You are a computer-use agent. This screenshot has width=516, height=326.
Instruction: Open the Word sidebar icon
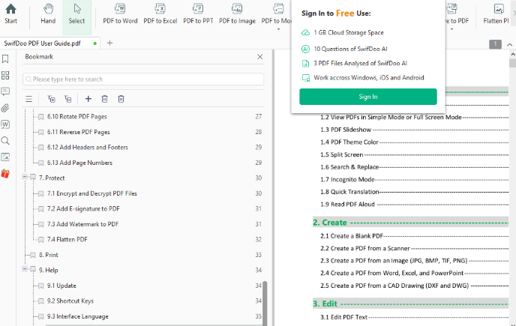click(x=5, y=124)
